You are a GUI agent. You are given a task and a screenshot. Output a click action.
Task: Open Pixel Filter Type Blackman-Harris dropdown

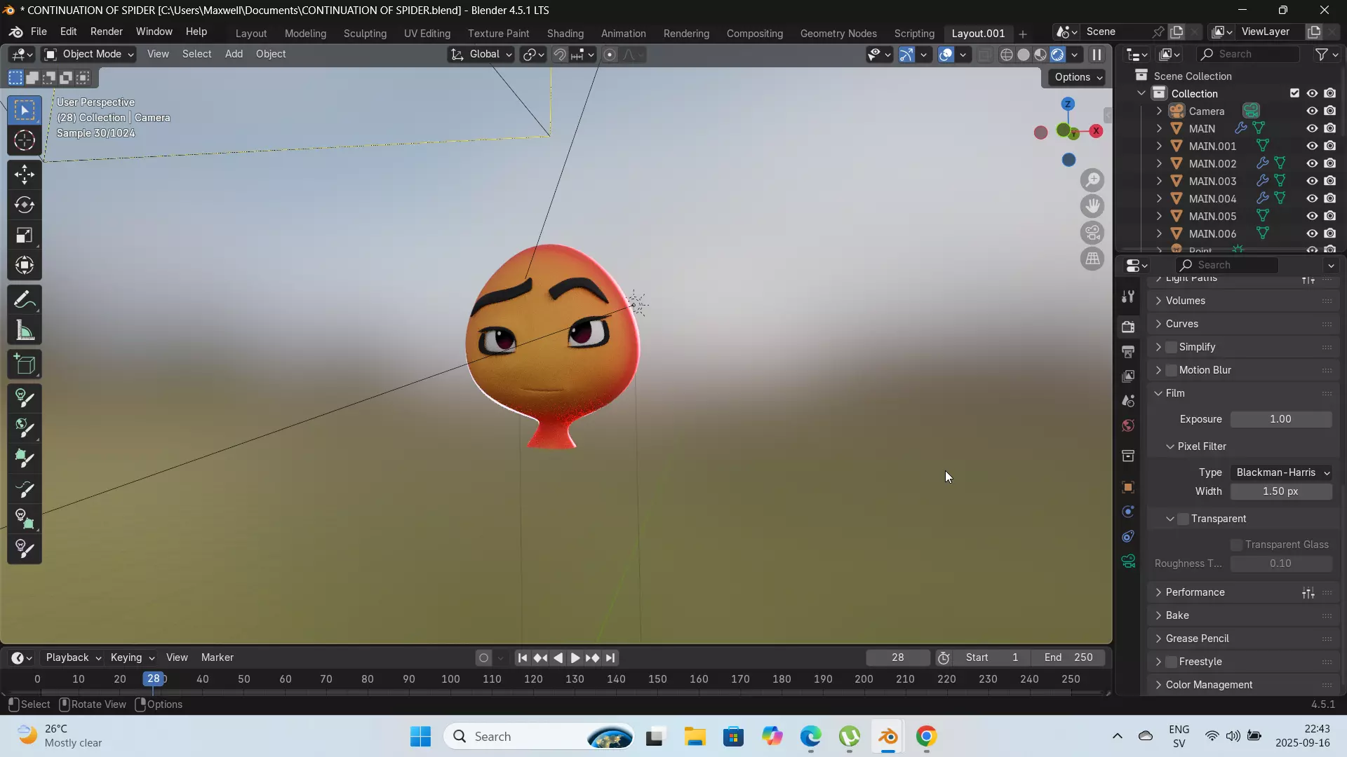[x=1281, y=472]
